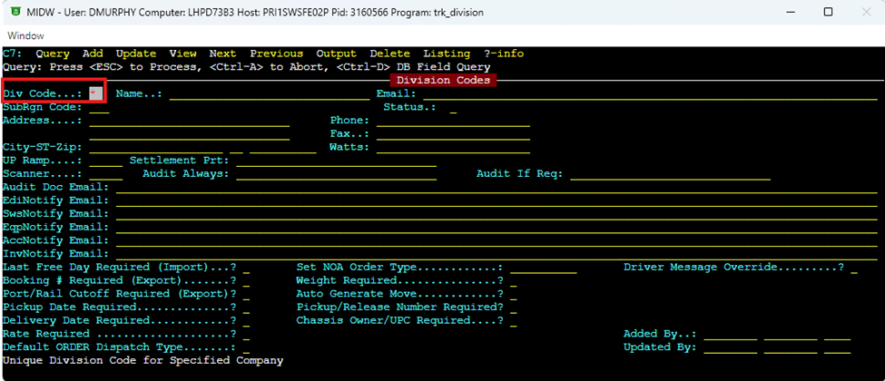Viewport: 885px width, 381px height.
Task: Select the Query menu command
Action: click(x=53, y=54)
